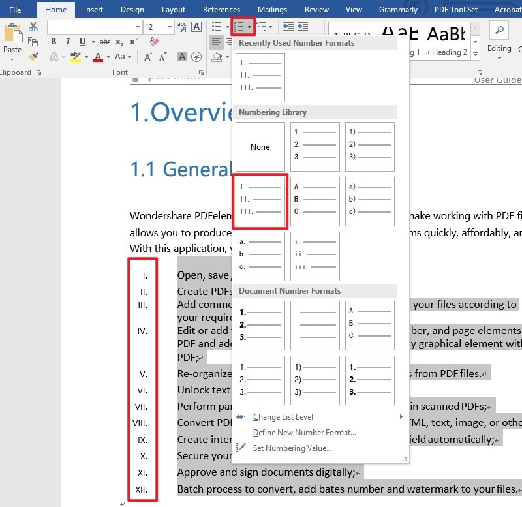Choose the a) b) c) numbering format
Image resolution: width=522 pixels, height=507 pixels.
370,202
